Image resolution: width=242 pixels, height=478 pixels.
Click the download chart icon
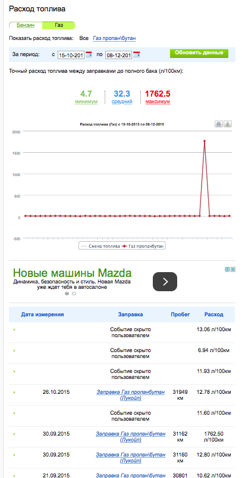point(228,124)
